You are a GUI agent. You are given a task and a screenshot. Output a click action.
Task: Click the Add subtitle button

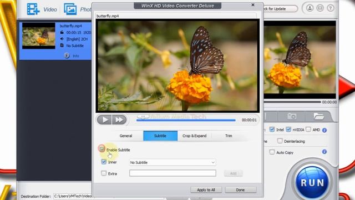(x=234, y=173)
